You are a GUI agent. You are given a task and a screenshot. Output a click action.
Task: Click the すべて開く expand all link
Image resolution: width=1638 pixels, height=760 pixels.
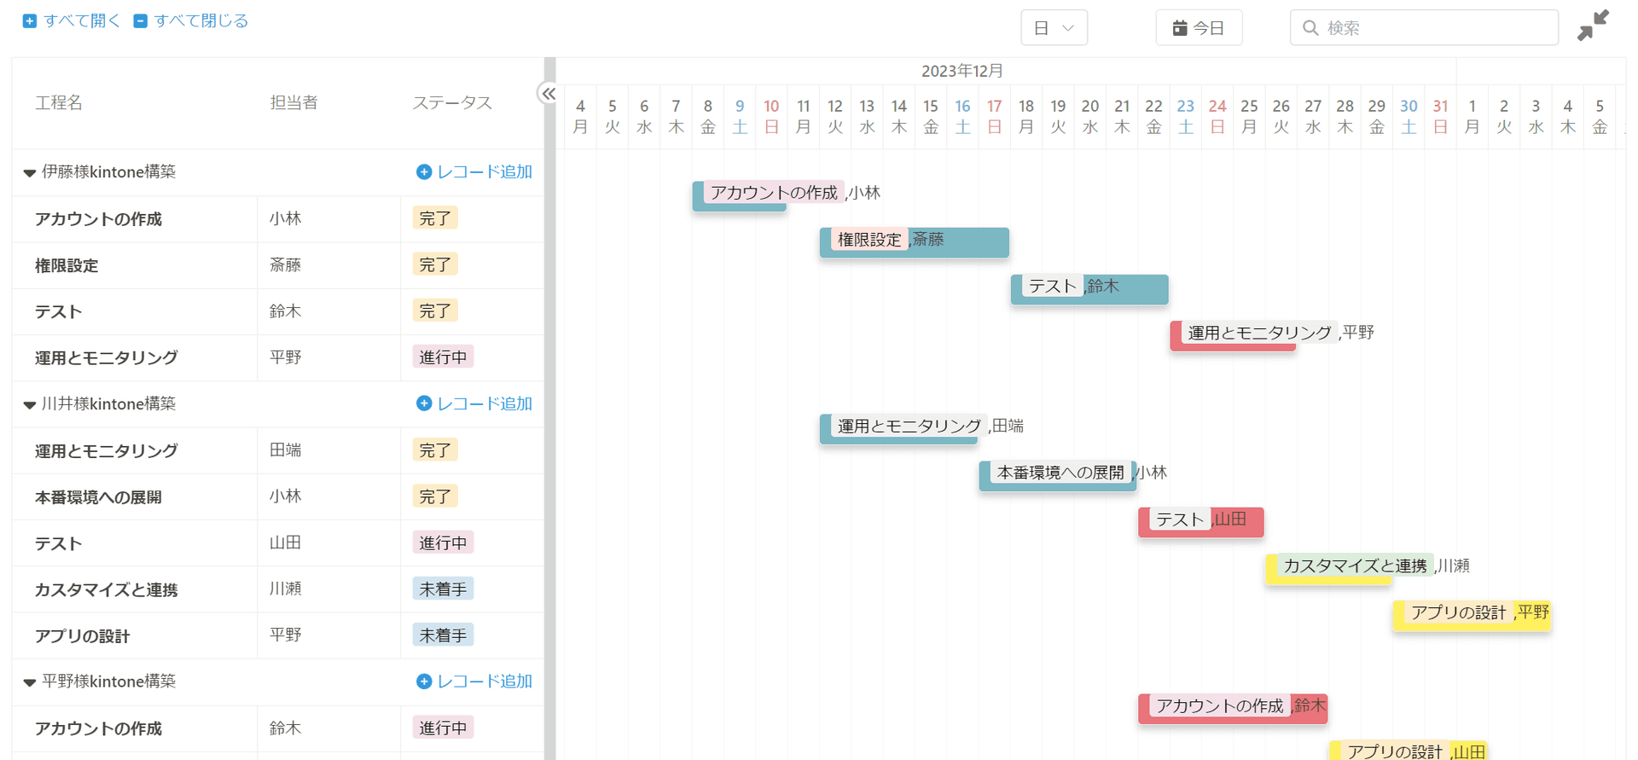[x=71, y=20]
